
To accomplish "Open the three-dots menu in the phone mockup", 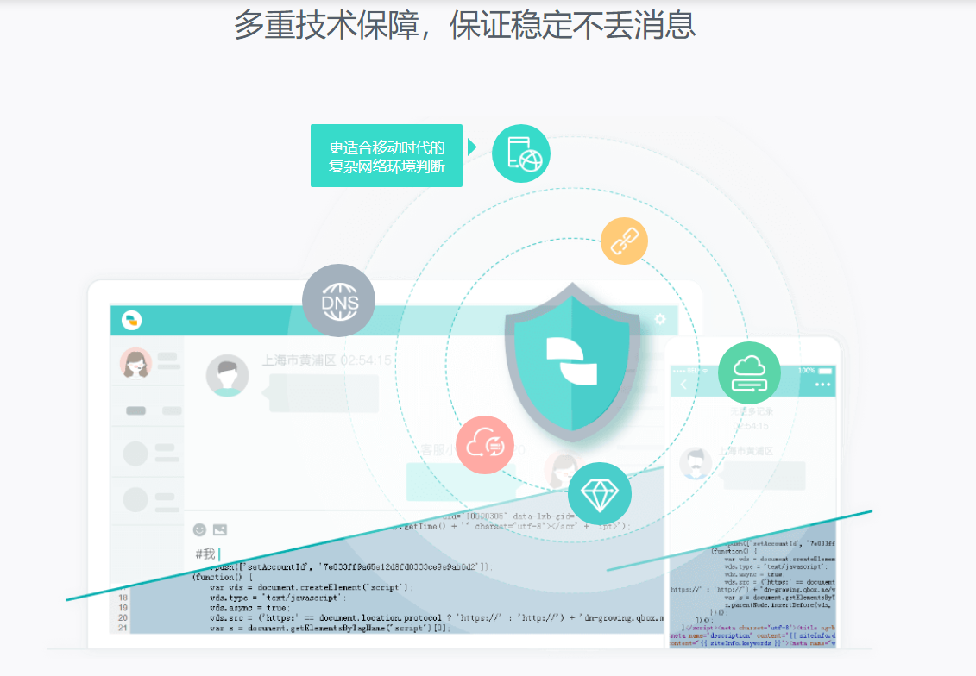I will [823, 385].
